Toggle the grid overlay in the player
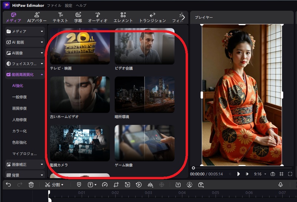Image resolution: width=297 pixels, height=202 pixels. point(281,174)
